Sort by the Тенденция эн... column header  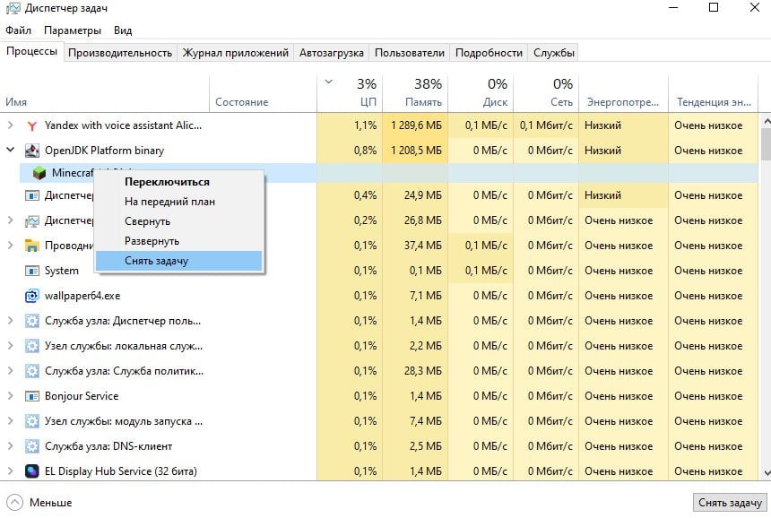pyautogui.click(x=713, y=93)
